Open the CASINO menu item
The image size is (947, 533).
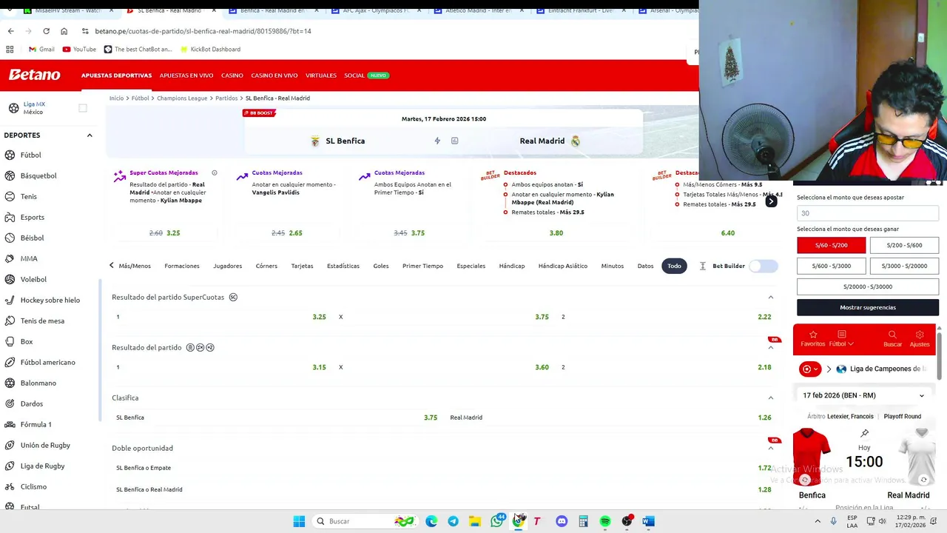(232, 76)
